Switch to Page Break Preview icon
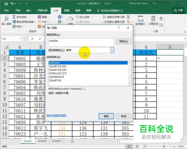Image resolution: width=187 pixels, height=149 pixels. coord(145,146)
